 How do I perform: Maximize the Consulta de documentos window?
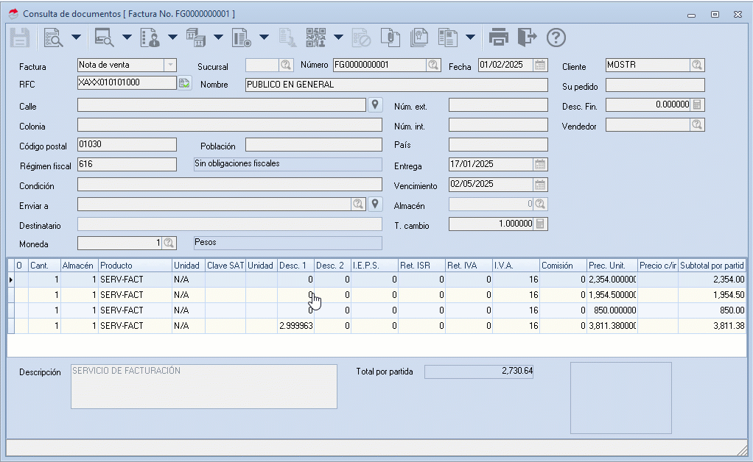(x=715, y=15)
